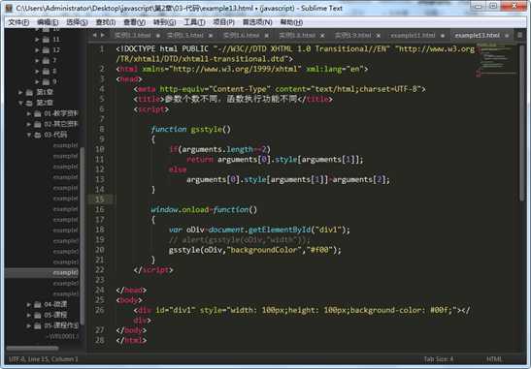Select the example13.html tab
531x369 pixels.
pos(481,36)
